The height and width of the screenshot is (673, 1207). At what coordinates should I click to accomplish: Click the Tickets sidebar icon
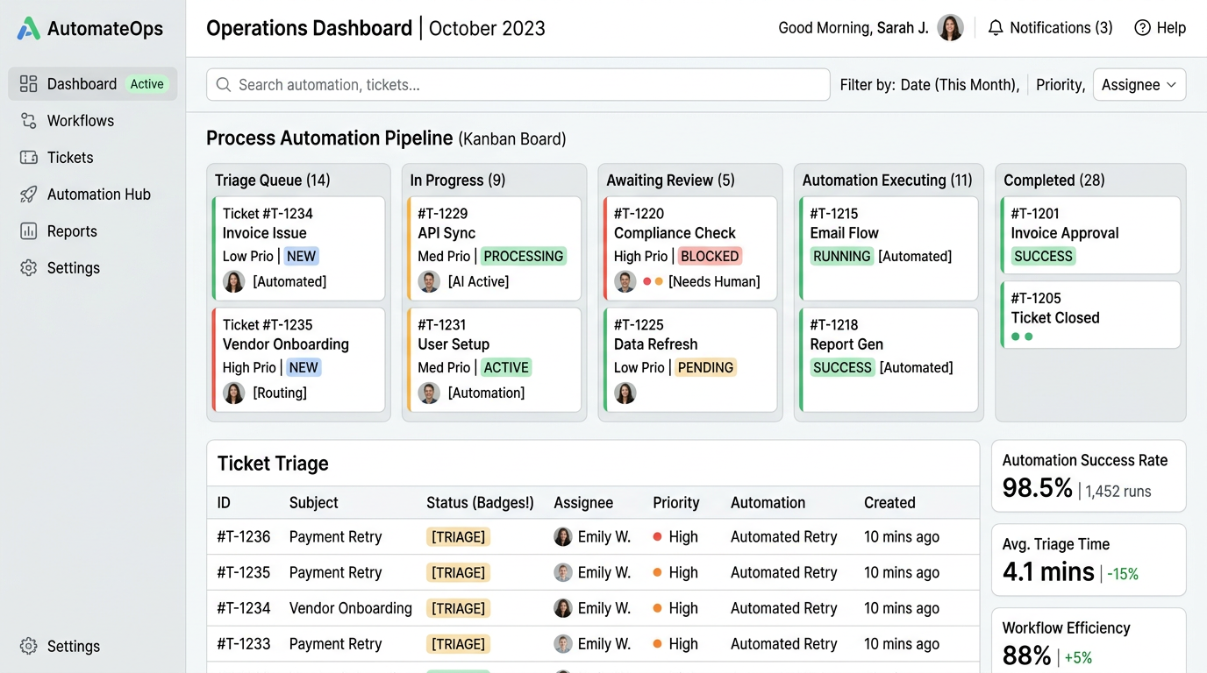coord(29,158)
